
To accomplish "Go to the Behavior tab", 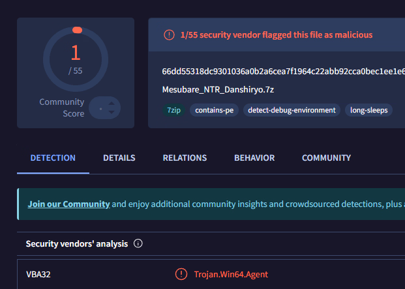I will 254,158.
